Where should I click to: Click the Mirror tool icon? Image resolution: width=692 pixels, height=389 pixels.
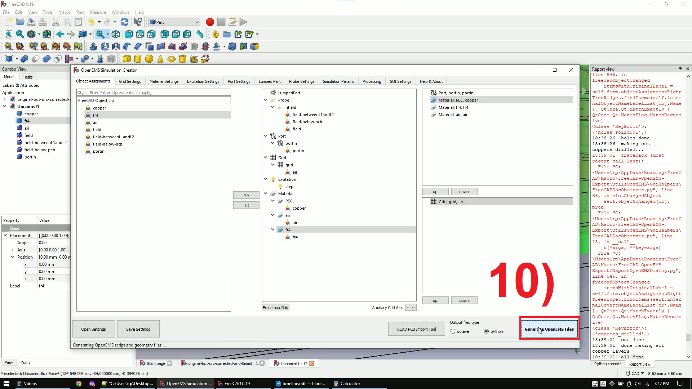[116, 46]
